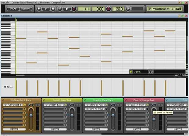Expand the empty slot below Send to Echo
189x136 pixels.
coord(137,113)
